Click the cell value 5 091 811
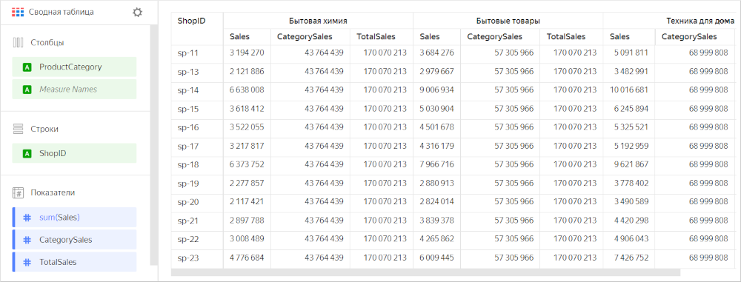Image resolution: width=741 pixels, height=282 pixels. click(x=631, y=53)
